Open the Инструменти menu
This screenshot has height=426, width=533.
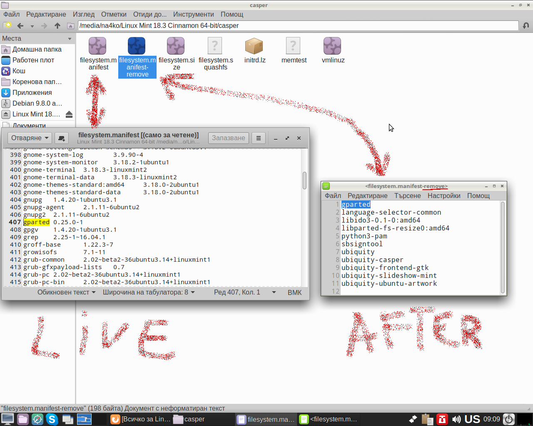[x=194, y=14]
